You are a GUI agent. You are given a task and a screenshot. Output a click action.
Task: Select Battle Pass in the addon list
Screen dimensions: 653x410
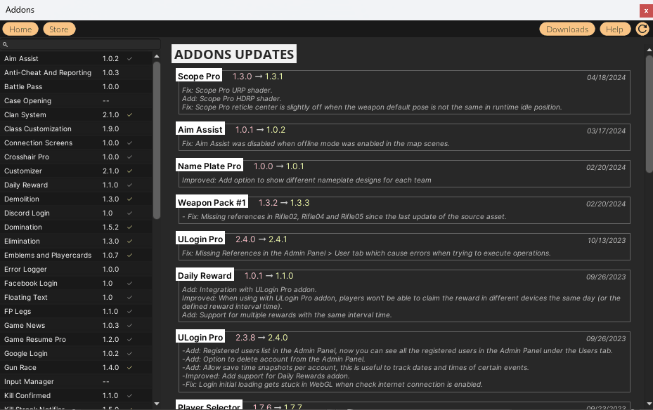click(23, 87)
